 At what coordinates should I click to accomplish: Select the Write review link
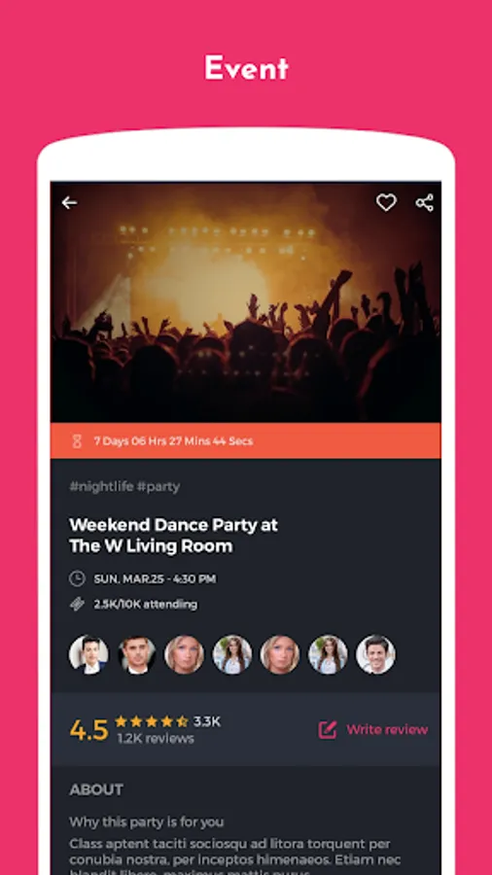click(387, 729)
